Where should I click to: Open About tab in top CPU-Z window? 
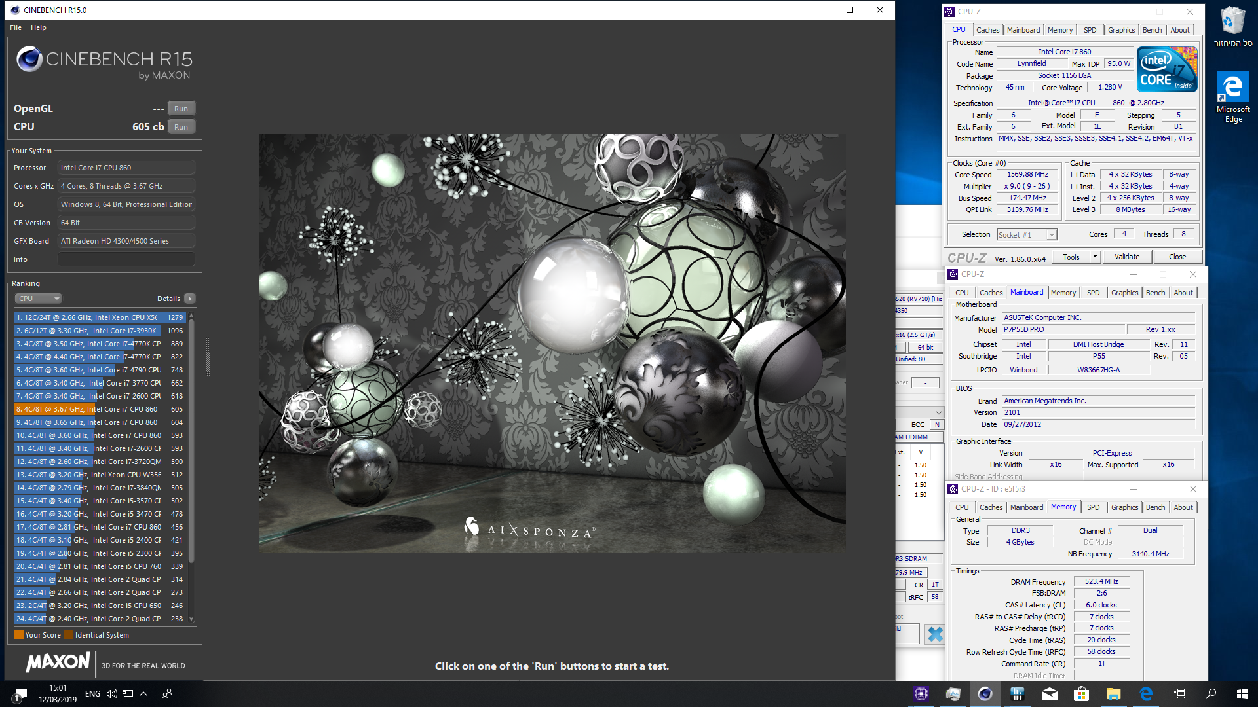click(x=1180, y=30)
